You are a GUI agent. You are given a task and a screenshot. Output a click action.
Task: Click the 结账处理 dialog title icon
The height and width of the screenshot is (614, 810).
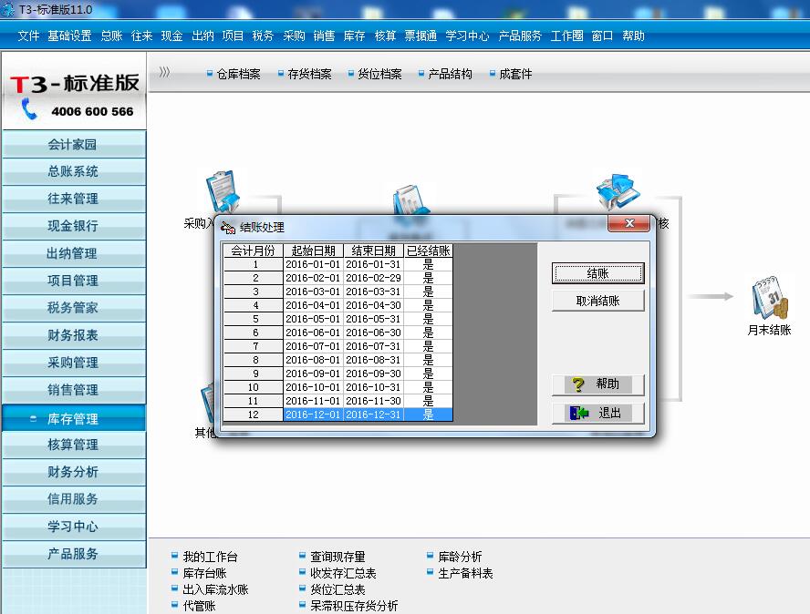click(229, 227)
